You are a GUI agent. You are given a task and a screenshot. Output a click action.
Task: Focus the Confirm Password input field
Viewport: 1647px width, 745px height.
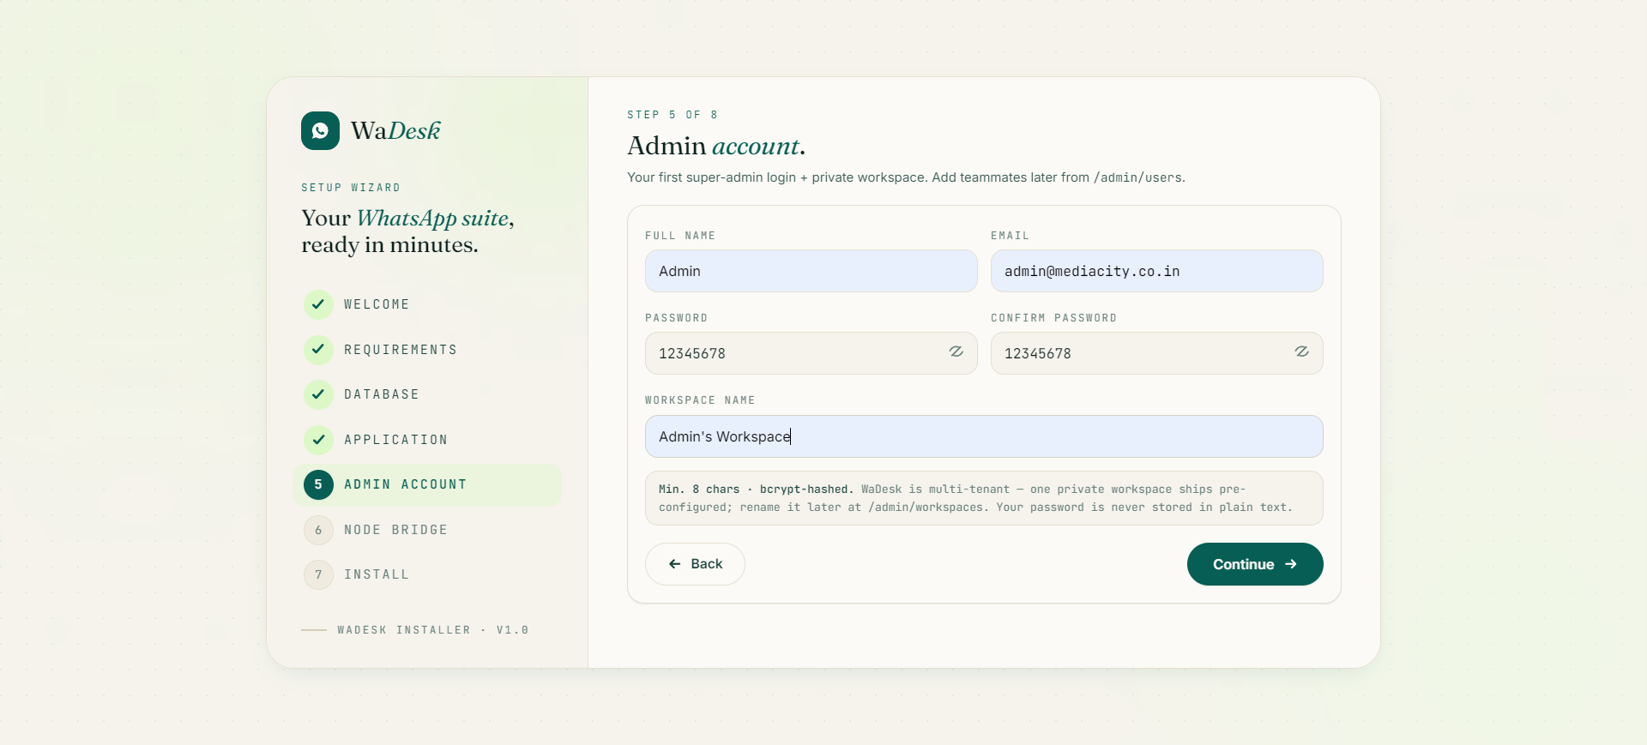[1157, 353]
